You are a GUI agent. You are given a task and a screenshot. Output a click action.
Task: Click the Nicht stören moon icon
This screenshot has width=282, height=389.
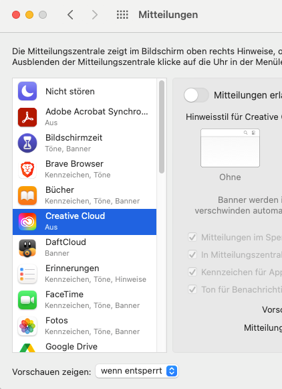[x=27, y=91]
